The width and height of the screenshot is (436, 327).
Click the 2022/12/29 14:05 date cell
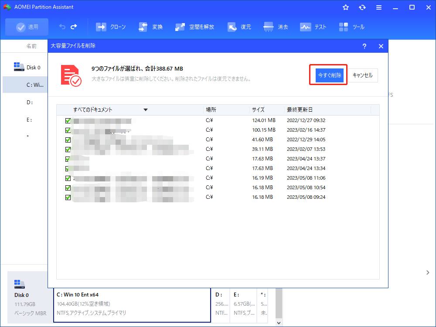[306, 140]
